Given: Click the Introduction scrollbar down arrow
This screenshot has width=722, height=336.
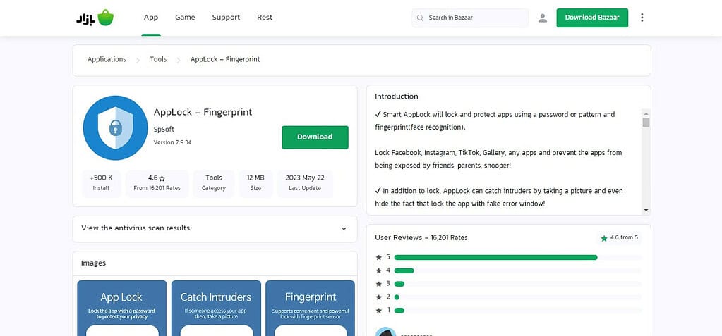Looking at the screenshot, I should point(646,210).
